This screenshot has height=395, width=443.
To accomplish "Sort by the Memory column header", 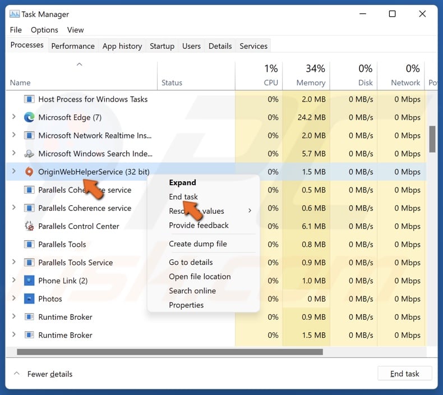I will coord(306,76).
